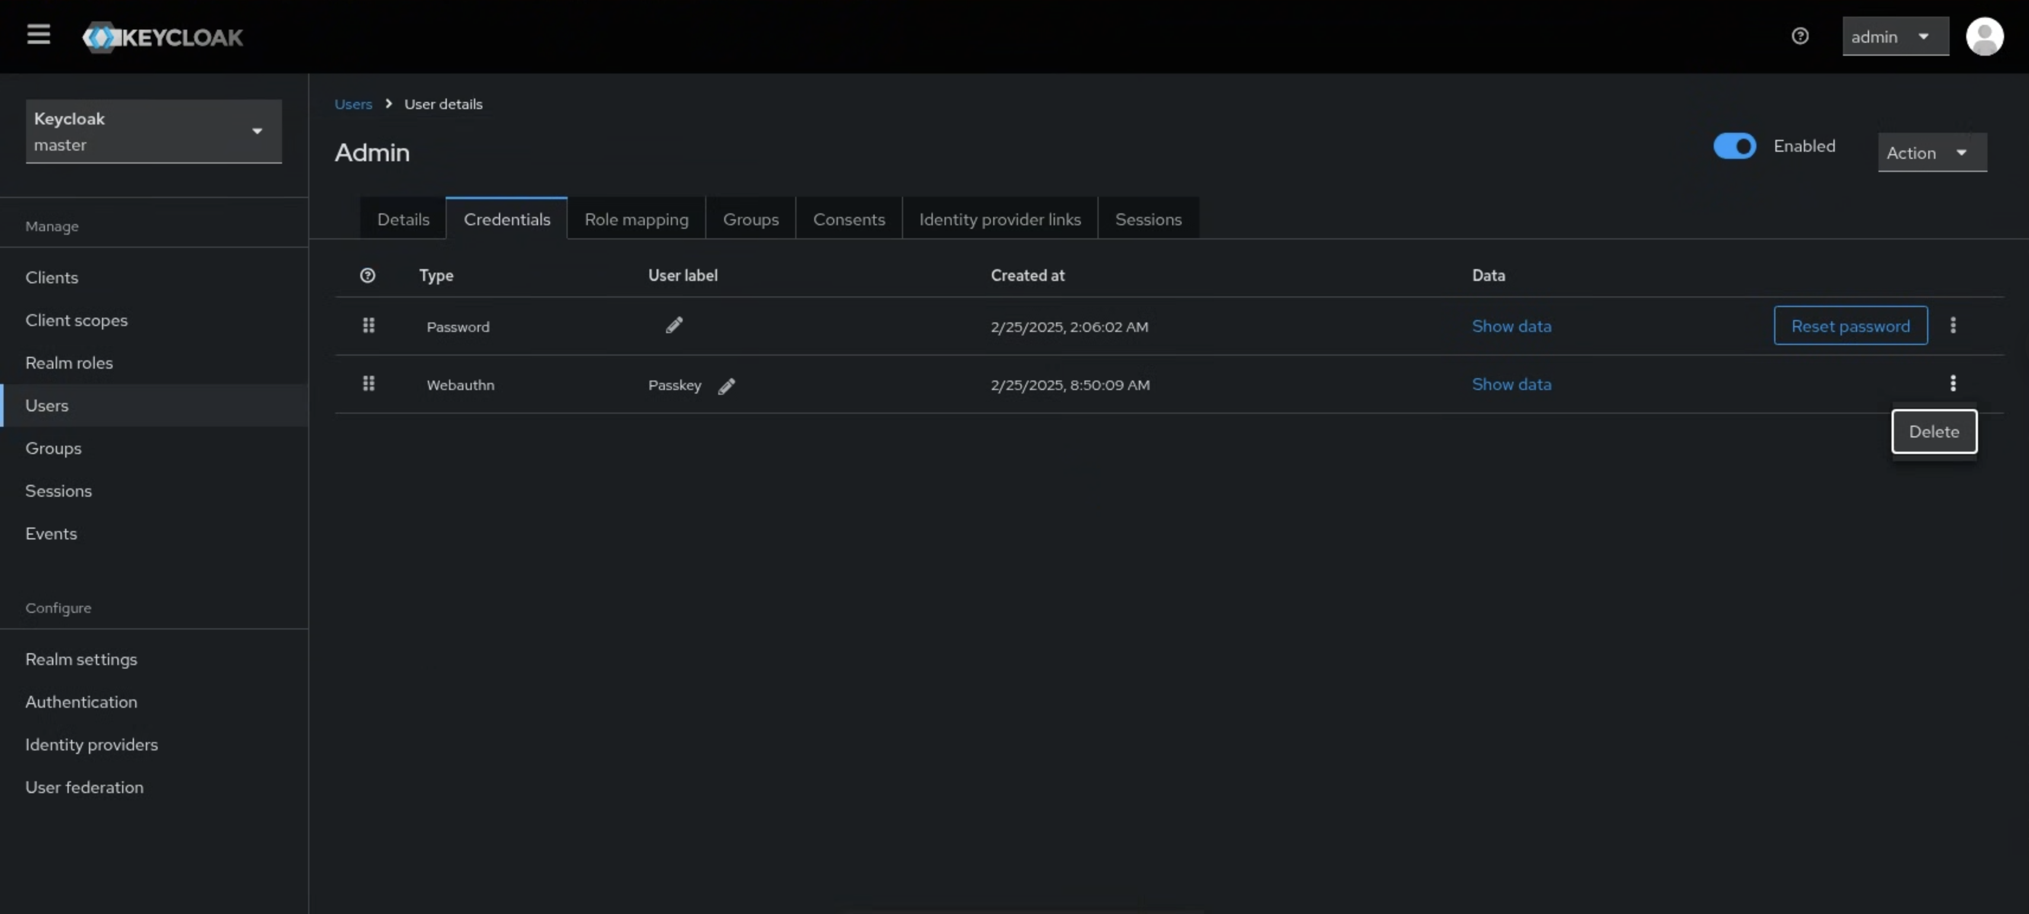The height and width of the screenshot is (914, 2029).
Task: Click the help question mark icon in header
Action: point(1800,36)
